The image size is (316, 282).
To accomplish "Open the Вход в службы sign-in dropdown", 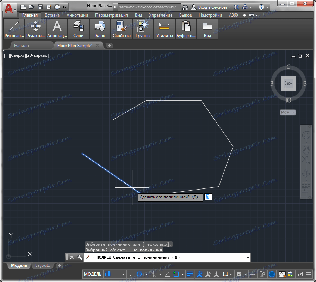I will 213,7.
